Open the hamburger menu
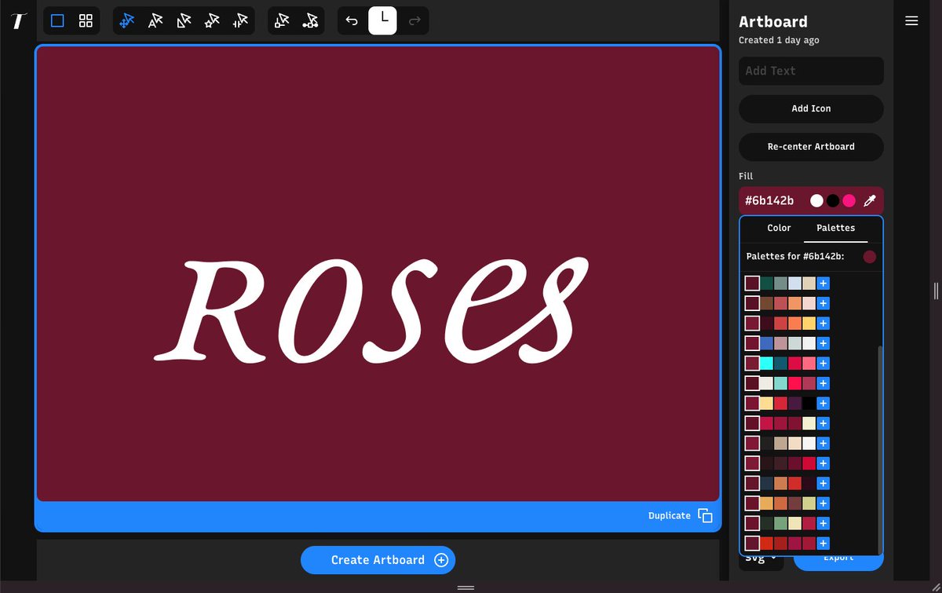942x593 pixels. click(x=911, y=21)
